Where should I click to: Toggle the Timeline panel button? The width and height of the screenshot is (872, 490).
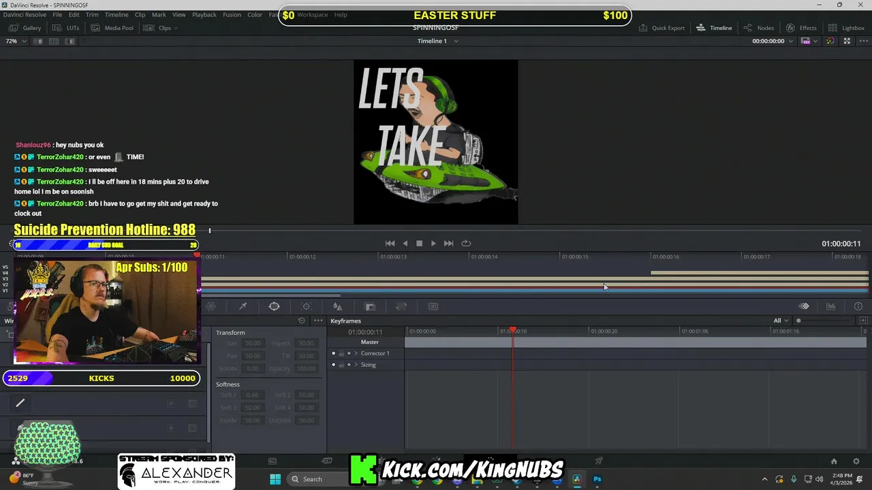(x=714, y=28)
